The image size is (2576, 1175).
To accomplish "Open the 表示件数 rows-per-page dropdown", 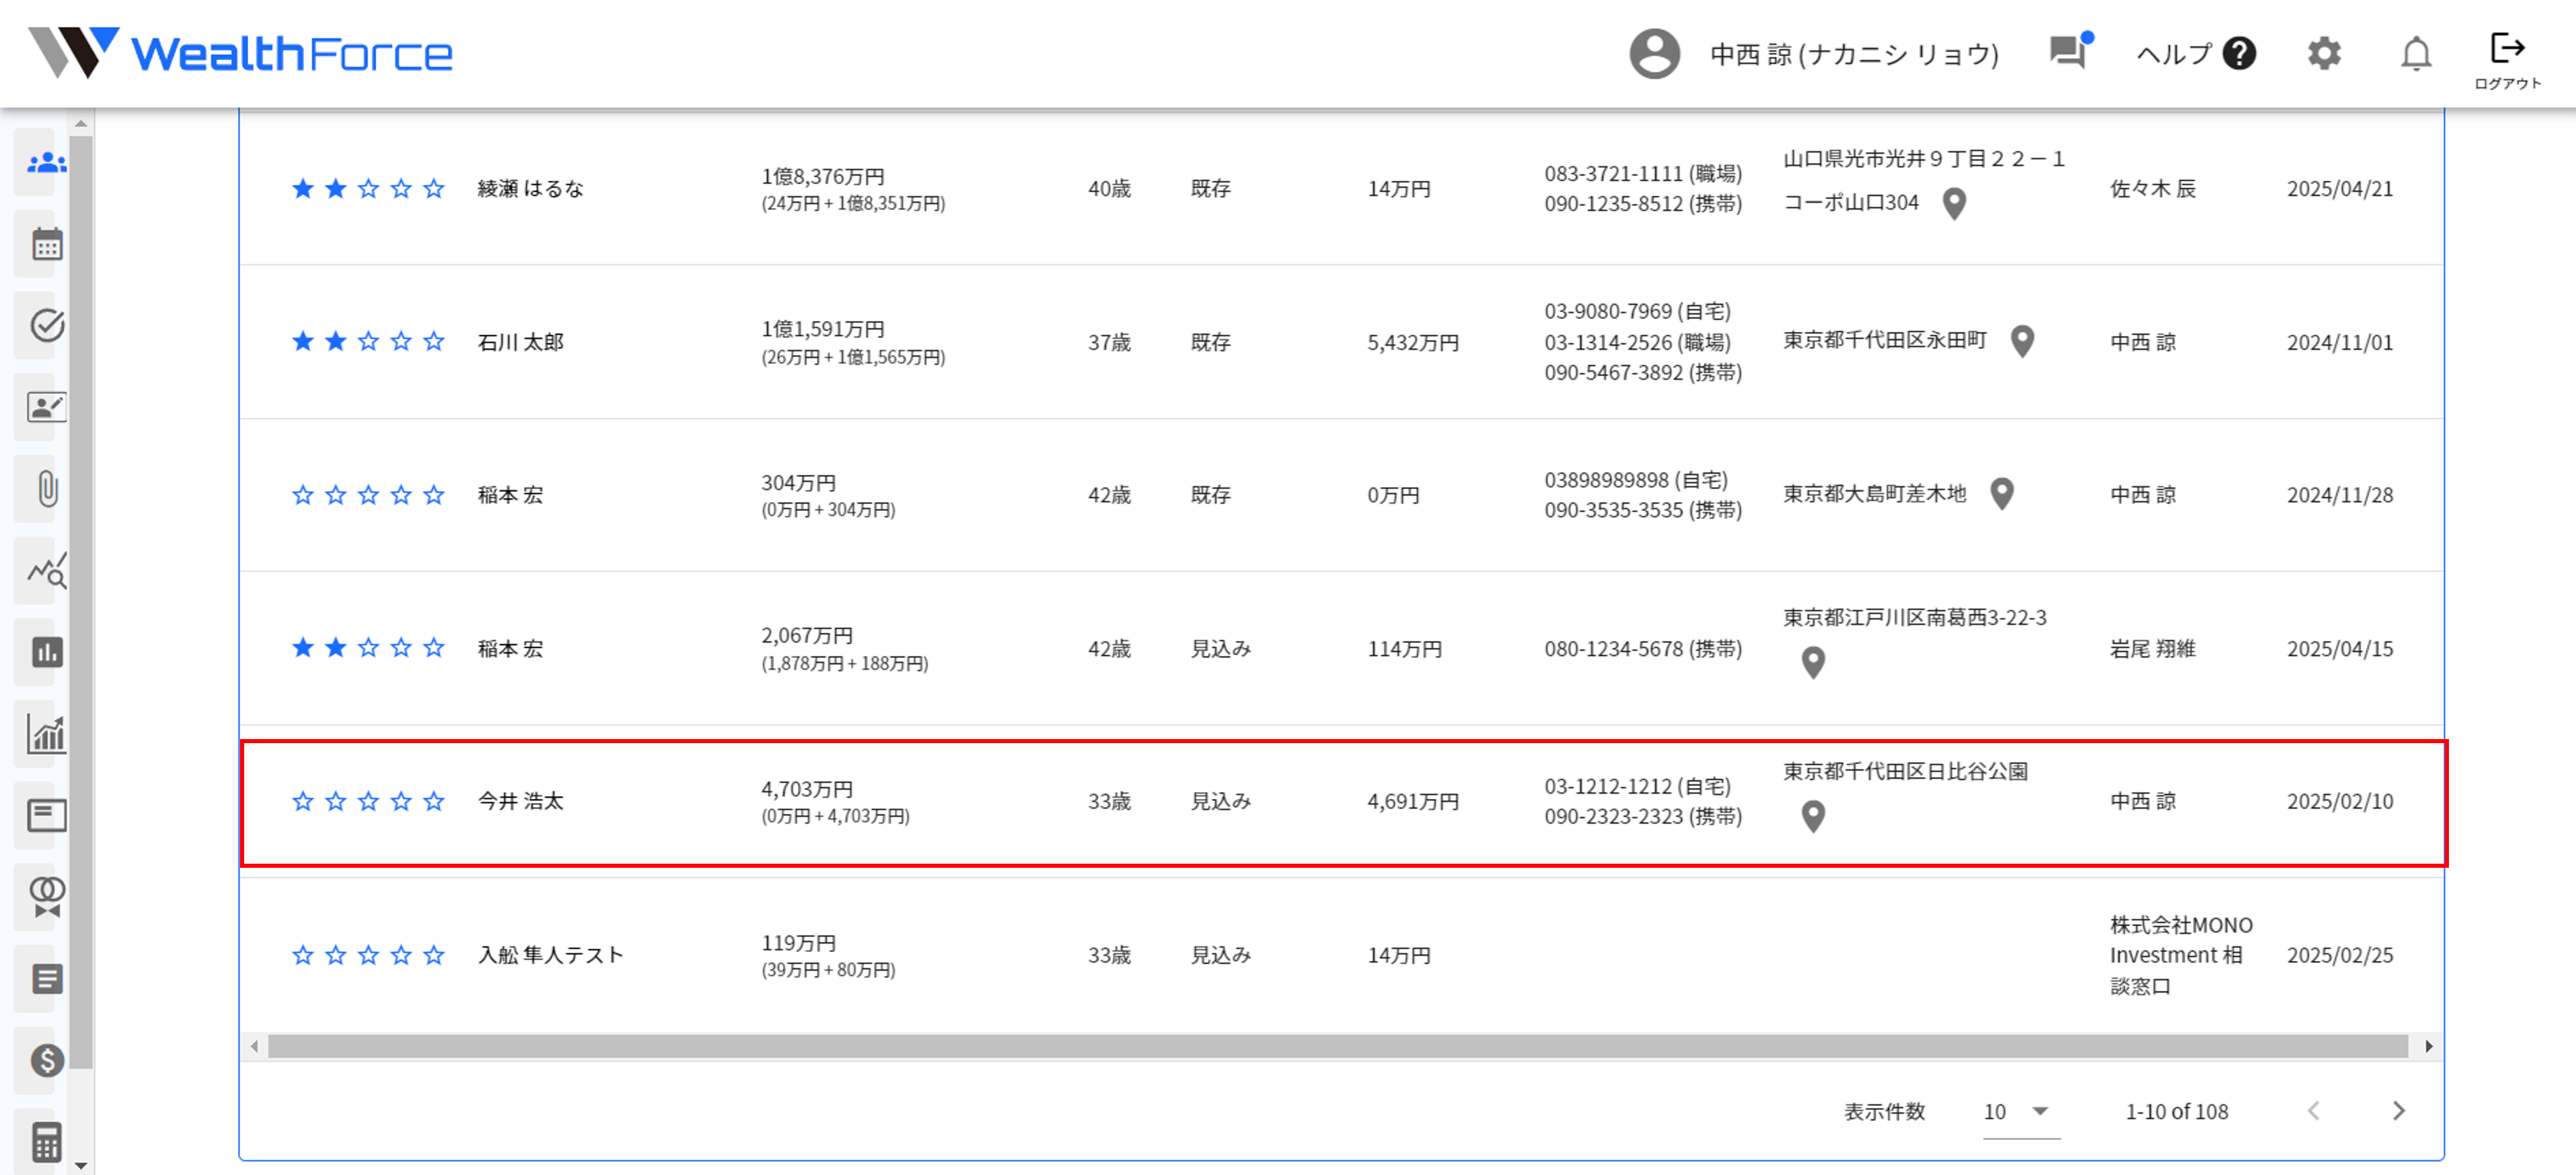I will pyautogui.click(x=2019, y=1111).
